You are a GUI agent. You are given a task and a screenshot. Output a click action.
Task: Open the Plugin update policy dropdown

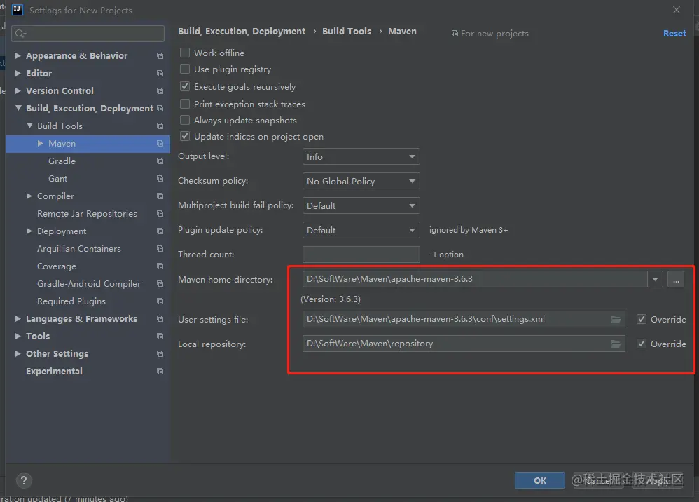point(361,230)
